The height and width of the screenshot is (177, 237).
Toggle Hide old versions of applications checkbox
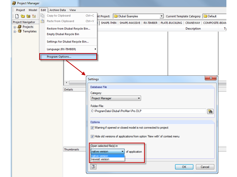[92, 137]
